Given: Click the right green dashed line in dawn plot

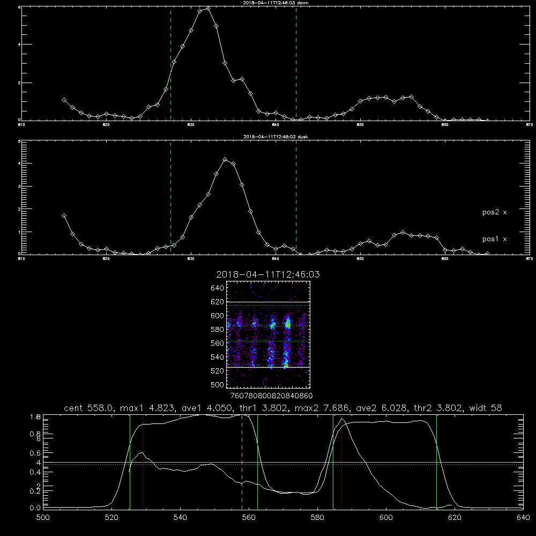Looking at the screenshot, I should point(296,63).
